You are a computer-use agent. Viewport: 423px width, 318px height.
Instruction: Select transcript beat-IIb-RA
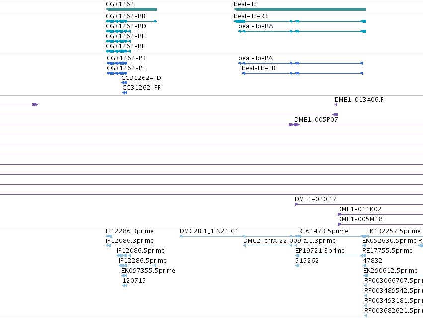pyautogui.click(x=256, y=26)
